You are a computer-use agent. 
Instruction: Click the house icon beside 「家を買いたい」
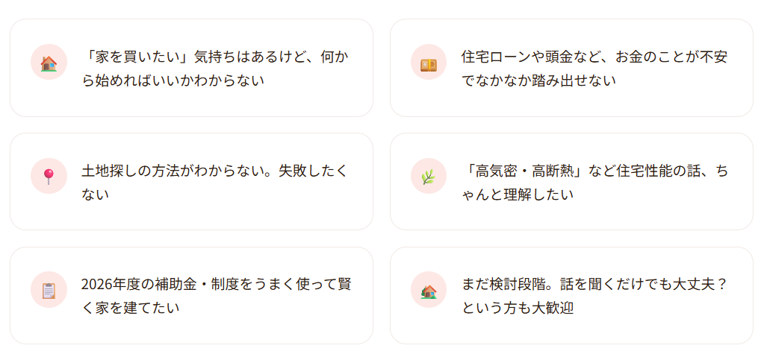coord(49,63)
